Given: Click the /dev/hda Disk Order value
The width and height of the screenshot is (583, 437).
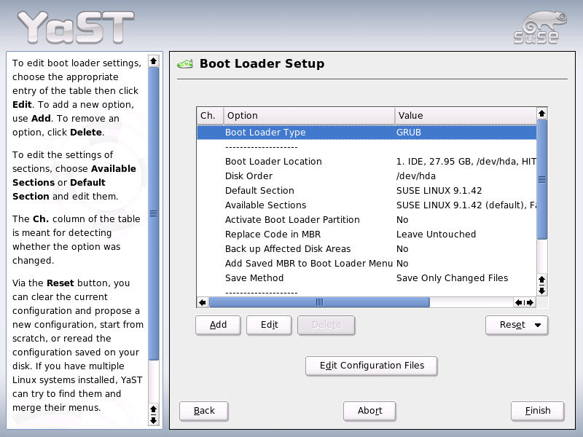Looking at the screenshot, I should point(415,176).
